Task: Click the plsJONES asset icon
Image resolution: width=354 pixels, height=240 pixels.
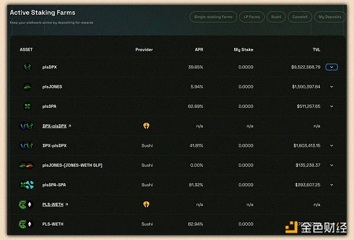Action: click(27, 87)
